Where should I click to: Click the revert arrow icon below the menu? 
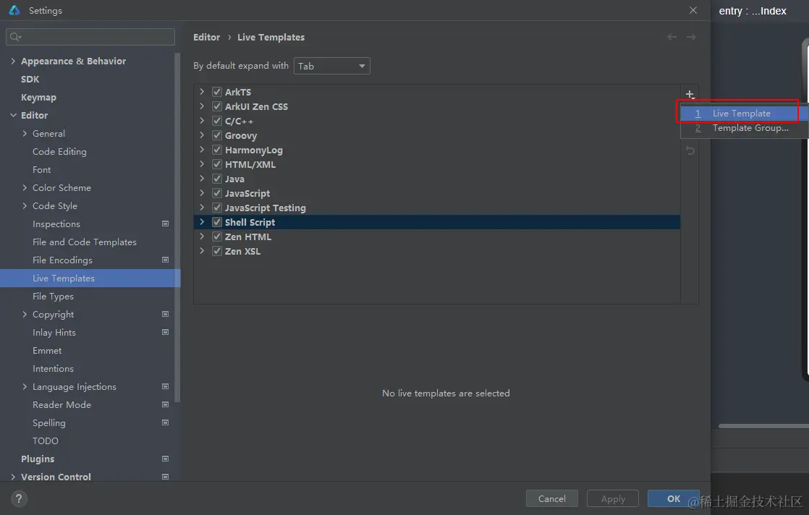tap(690, 150)
